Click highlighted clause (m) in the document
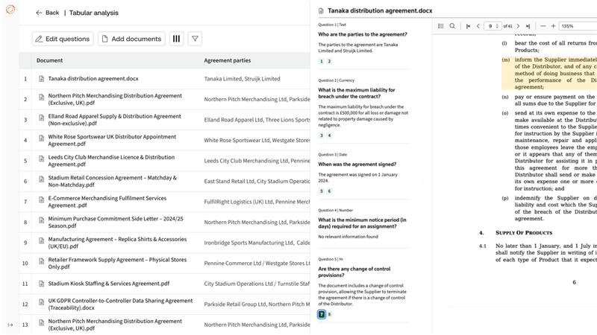Viewport: 597px width, 335px height. [x=549, y=73]
